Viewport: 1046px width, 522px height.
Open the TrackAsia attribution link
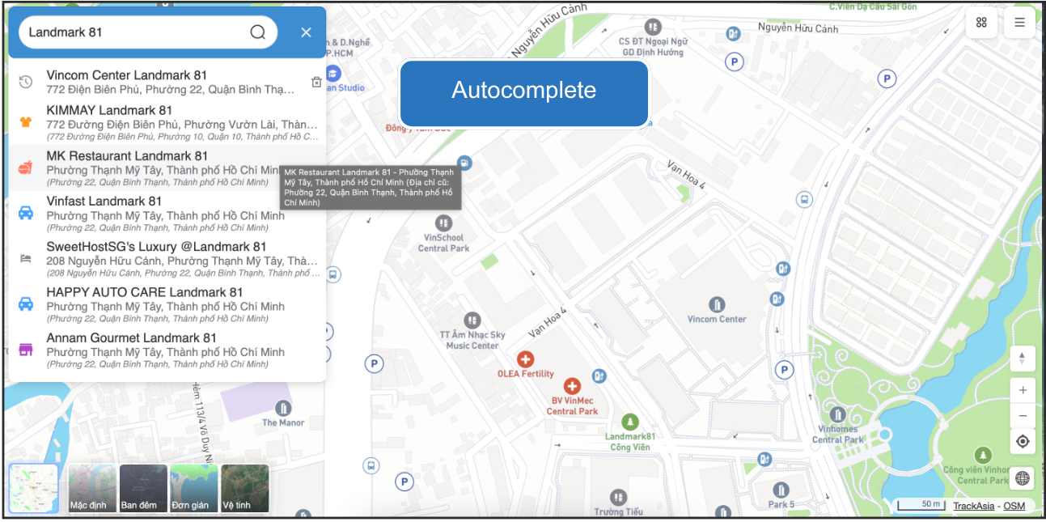pos(973,506)
